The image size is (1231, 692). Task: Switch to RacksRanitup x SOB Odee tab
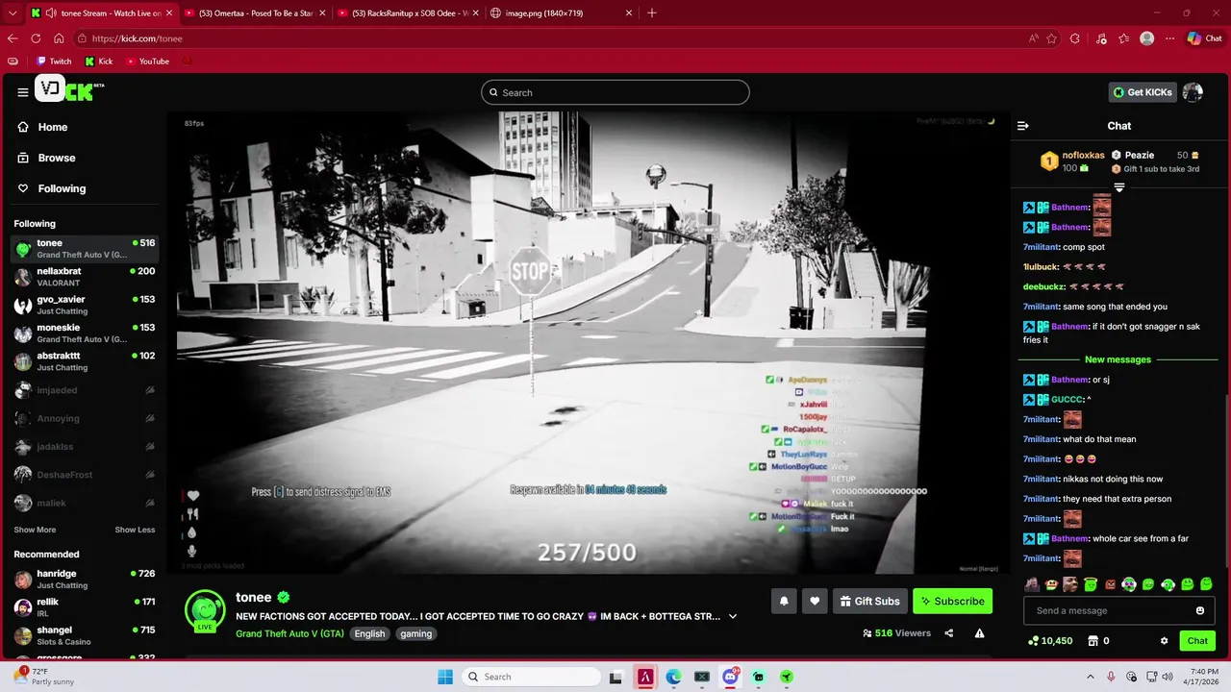pyautogui.click(x=407, y=13)
